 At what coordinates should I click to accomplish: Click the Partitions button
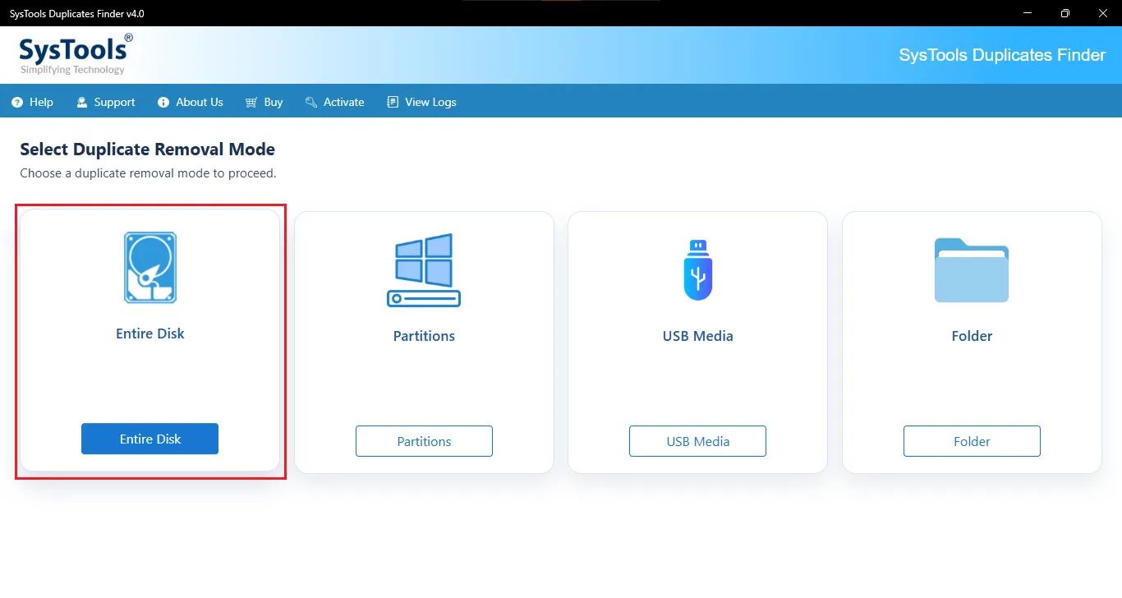pyautogui.click(x=424, y=441)
